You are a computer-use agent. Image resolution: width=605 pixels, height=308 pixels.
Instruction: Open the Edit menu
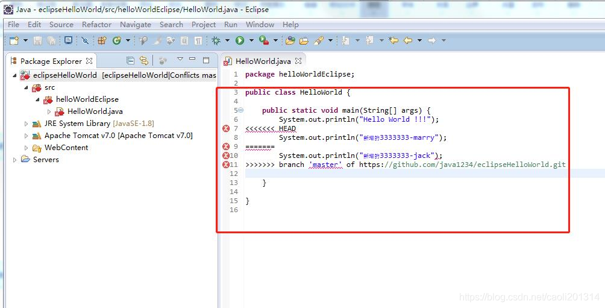point(34,24)
